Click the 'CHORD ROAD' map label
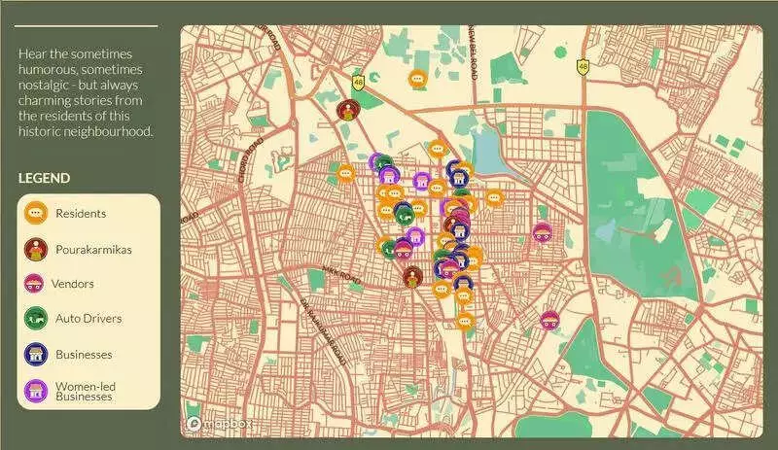Viewport: 778px width, 450px height. coord(251,159)
